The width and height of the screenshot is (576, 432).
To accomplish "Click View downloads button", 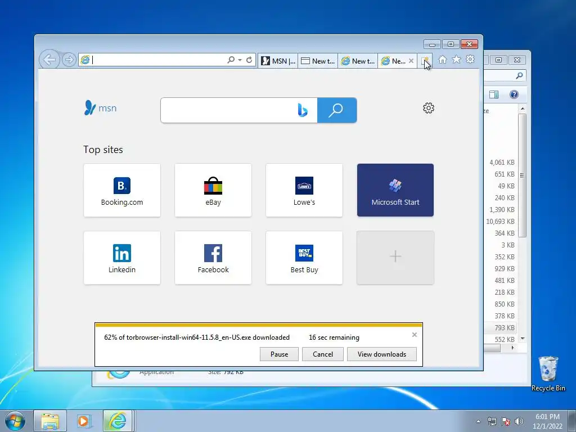I will (x=382, y=354).
